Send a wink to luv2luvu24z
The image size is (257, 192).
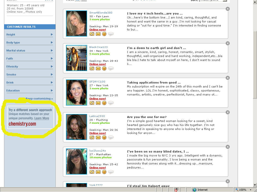pos(104,172)
